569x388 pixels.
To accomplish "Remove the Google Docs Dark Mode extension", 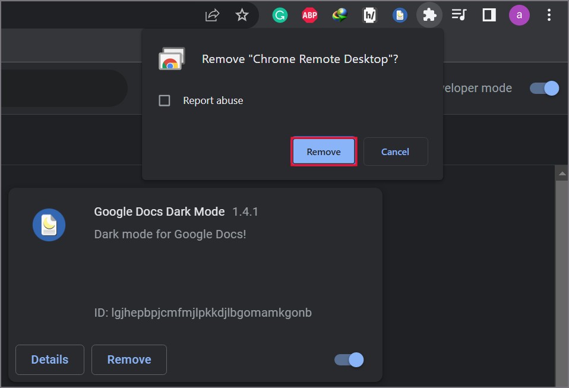I will [x=129, y=359].
